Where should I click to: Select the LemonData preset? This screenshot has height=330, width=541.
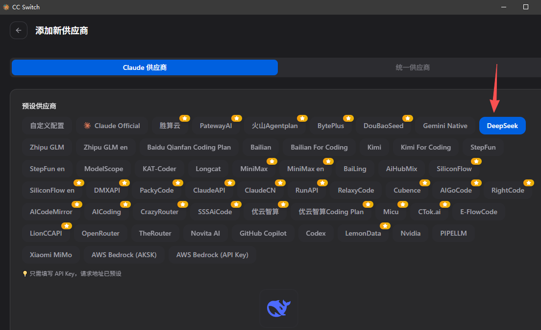point(363,233)
